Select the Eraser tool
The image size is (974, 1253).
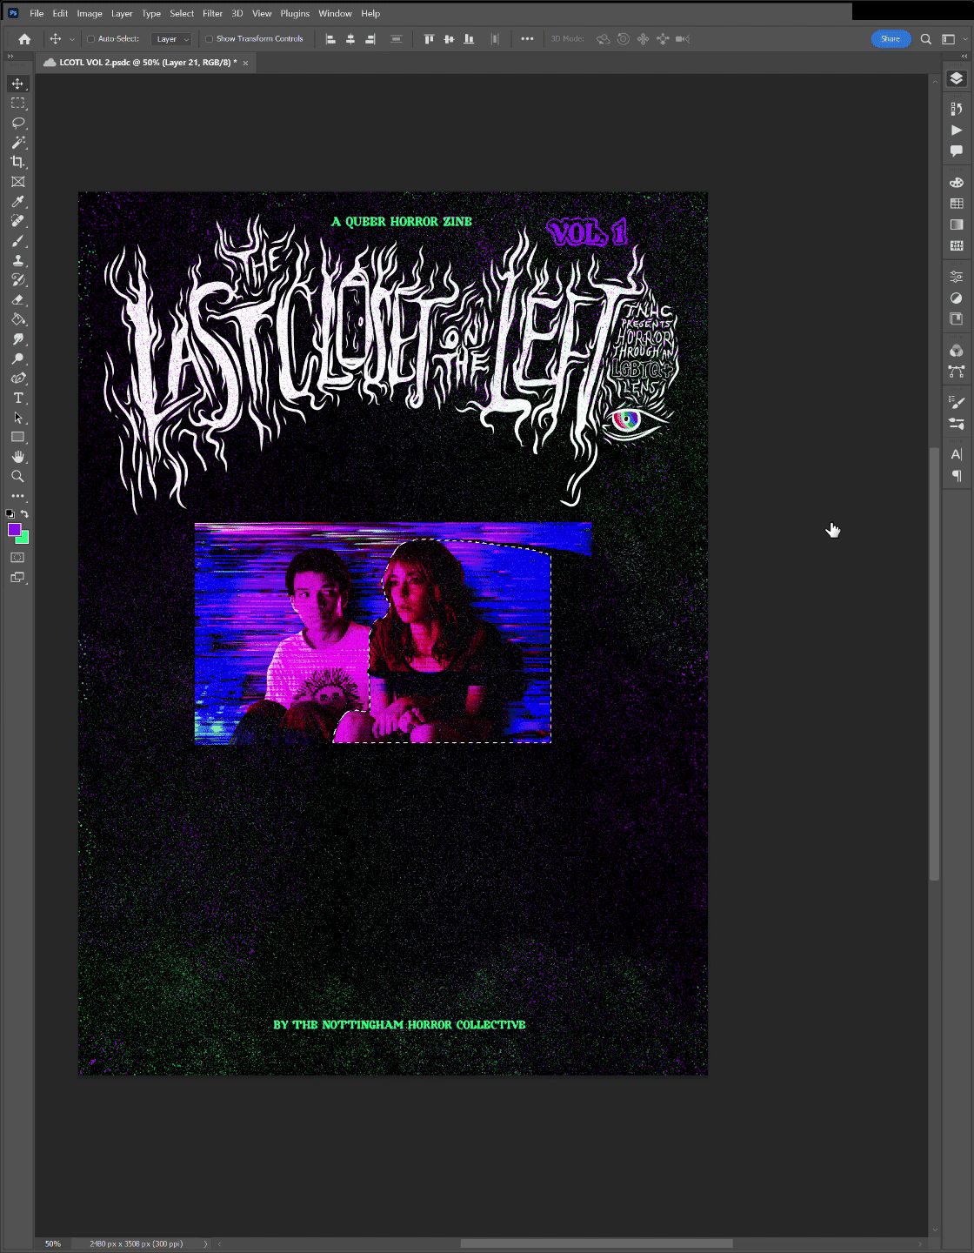click(x=17, y=299)
